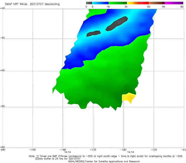This screenshot has width=186, height=163.
Task: Click the NOAA/NESDIS credit line
Action: pos(104,161)
